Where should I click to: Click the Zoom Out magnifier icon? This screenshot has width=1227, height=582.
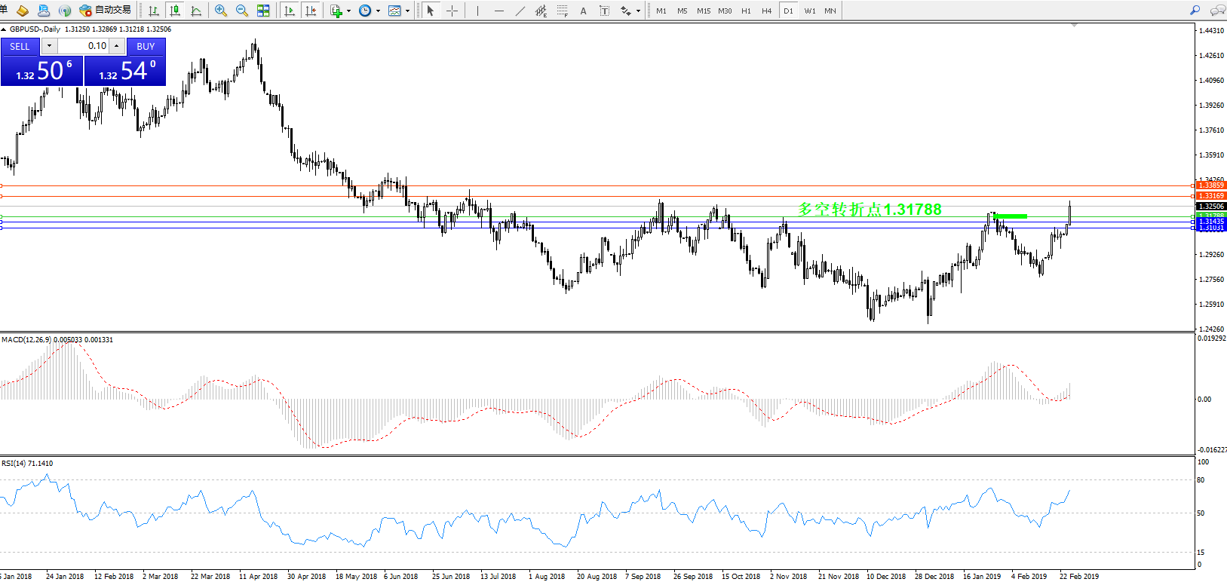(242, 11)
